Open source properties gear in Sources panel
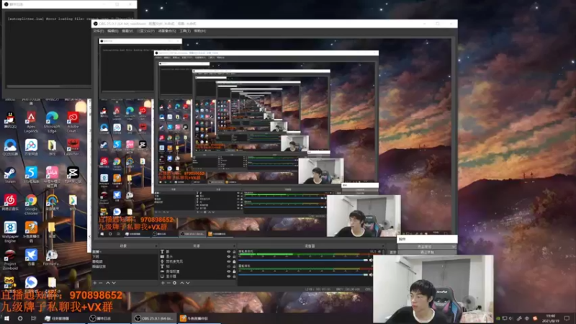This screenshot has width=576, height=324. [x=174, y=283]
